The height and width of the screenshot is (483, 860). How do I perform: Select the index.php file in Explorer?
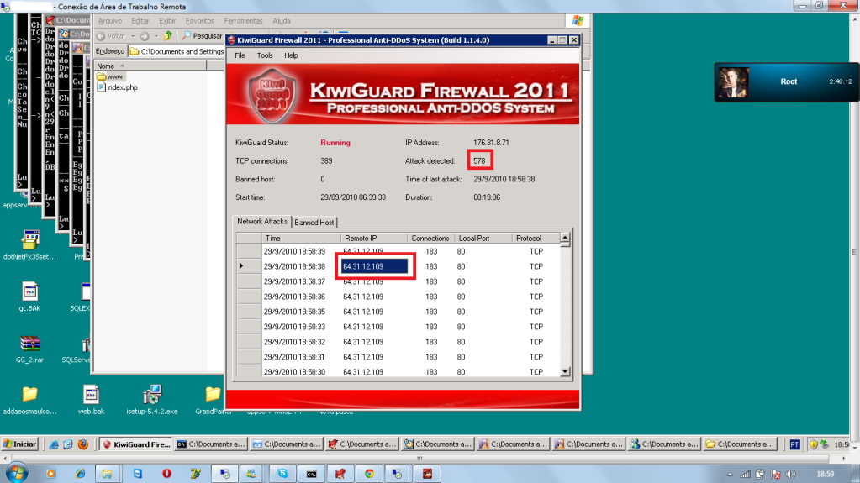pos(121,87)
